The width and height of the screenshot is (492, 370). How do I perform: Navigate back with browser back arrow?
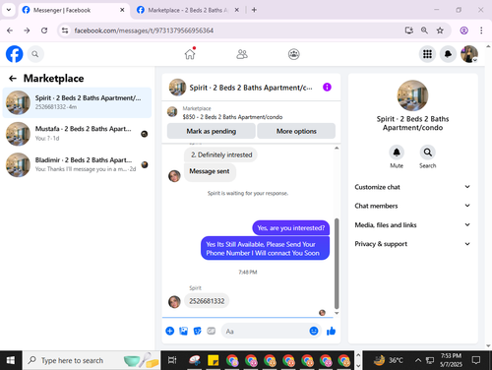[10, 31]
